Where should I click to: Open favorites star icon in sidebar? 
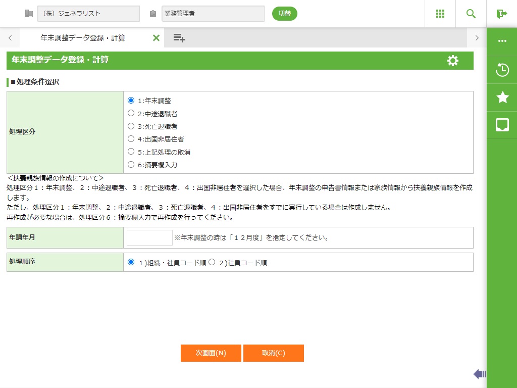tap(502, 98)
